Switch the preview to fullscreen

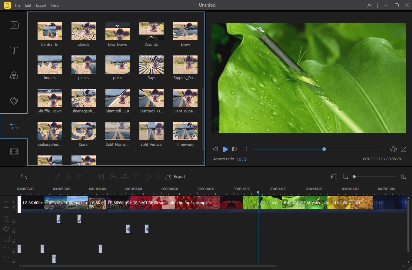(x=404, y=149)
